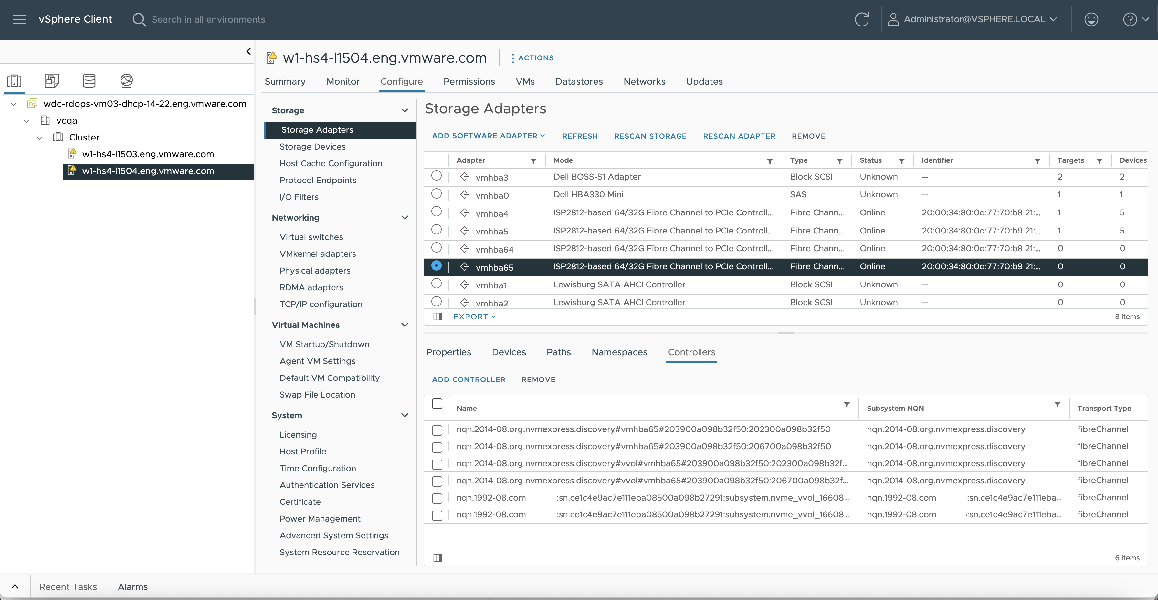The width and height of the screenshot is (1158, 600).
Task: Select the vmhba1 adapter radio button
Action: 436,284
